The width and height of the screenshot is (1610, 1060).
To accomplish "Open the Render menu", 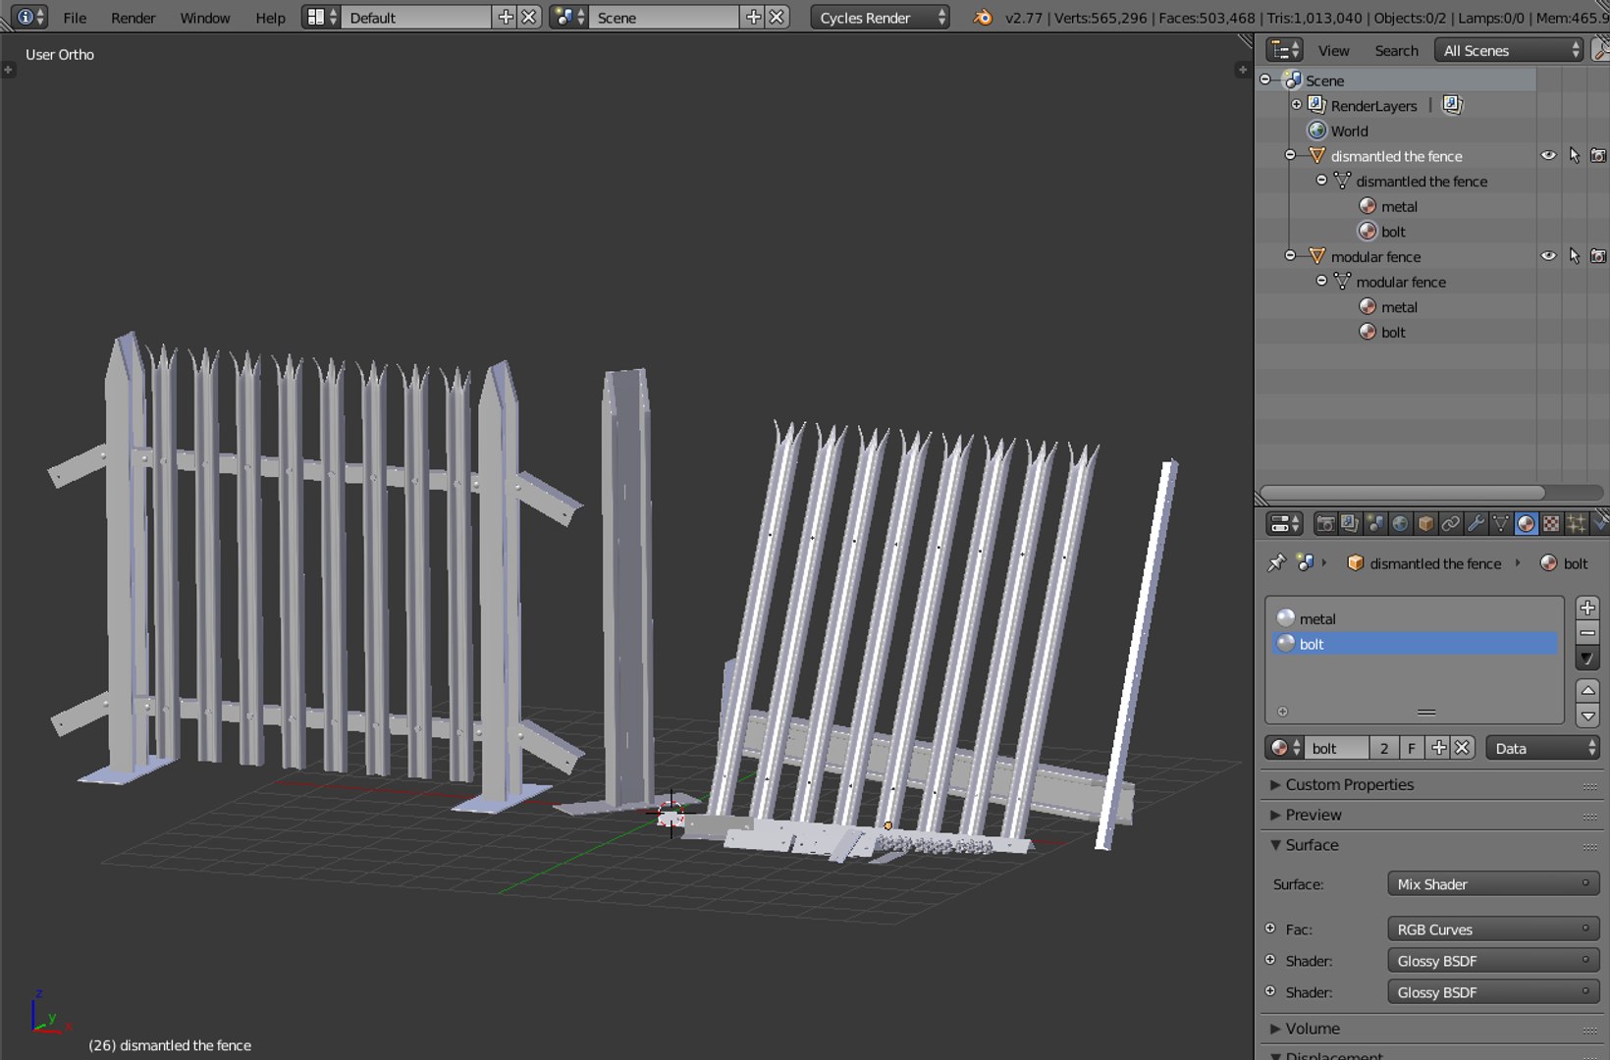I will click(x=133, y=18).
